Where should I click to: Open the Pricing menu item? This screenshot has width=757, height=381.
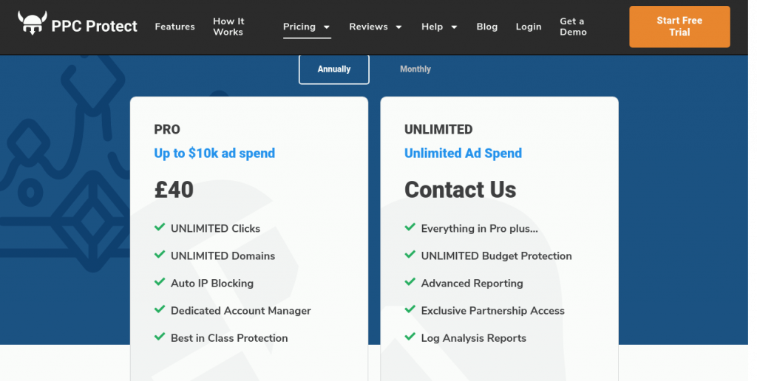[x=299, y=27]
